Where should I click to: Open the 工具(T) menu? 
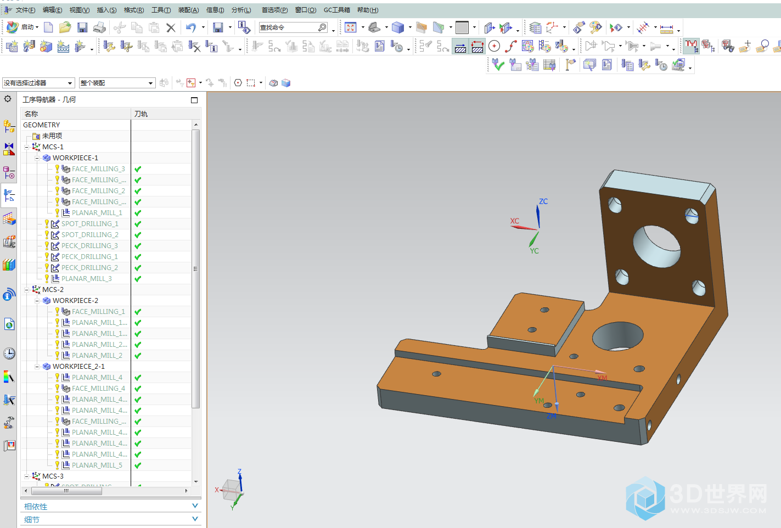(x=161, y=10)
